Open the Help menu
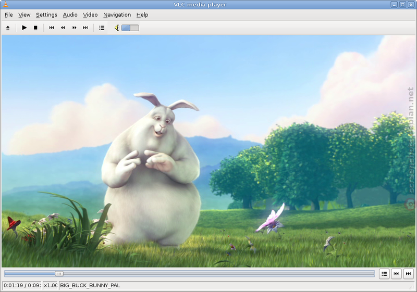The height and width of the screenshot is (292, 417). pos(142,15)
